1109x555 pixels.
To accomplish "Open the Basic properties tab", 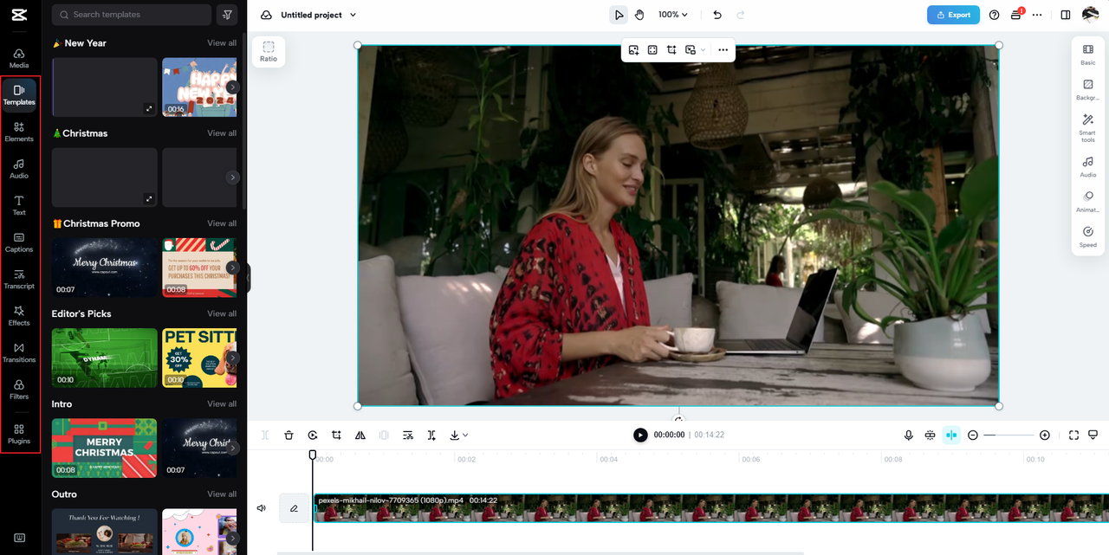I will point(1088,55).
